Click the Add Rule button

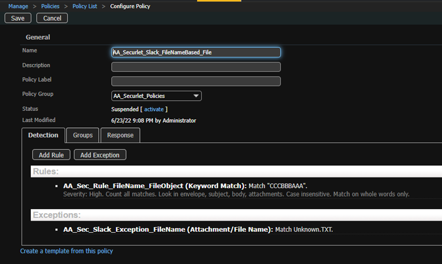coord(51,155)
